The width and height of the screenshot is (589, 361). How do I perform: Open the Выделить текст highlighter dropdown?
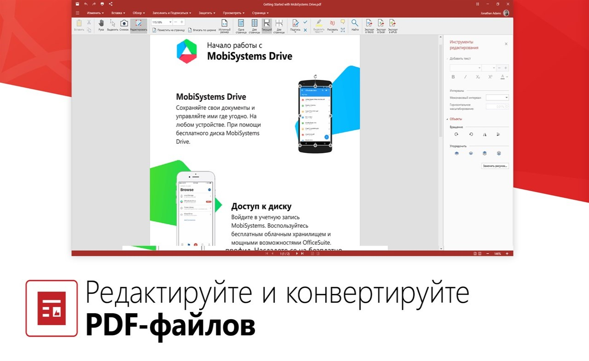[x=318, y=26]
